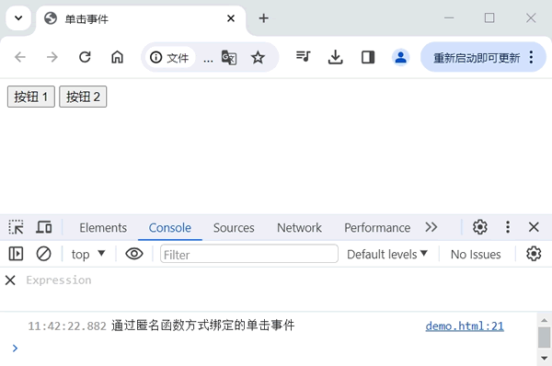Open source link demo.html:21
The image size is (552, 366).
(x=465, y=326)
